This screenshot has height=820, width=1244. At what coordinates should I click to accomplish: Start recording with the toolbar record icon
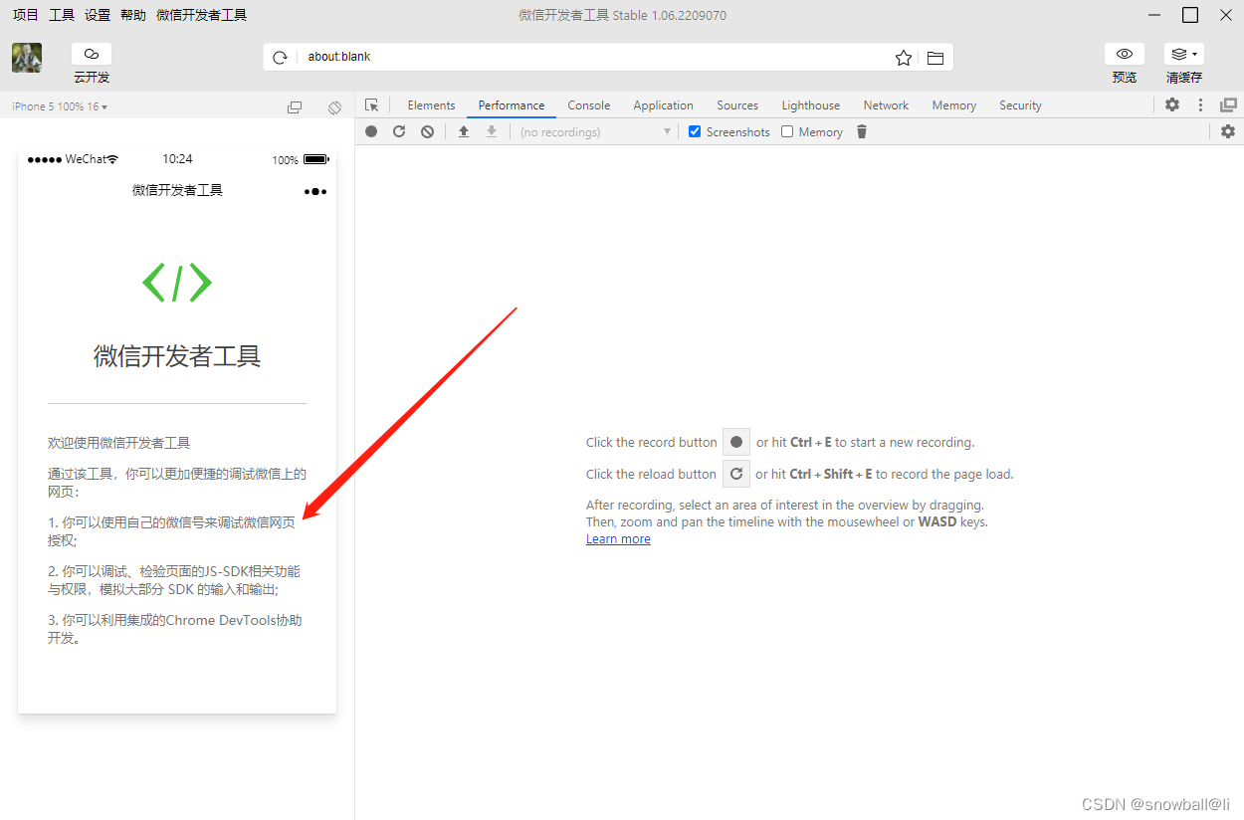(371, 131)
